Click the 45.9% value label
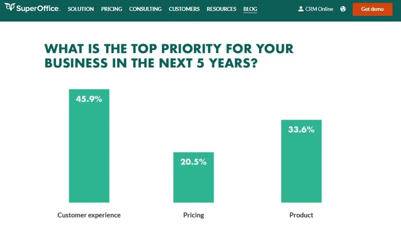Screen dimensions: 401x229 (89, 99)
